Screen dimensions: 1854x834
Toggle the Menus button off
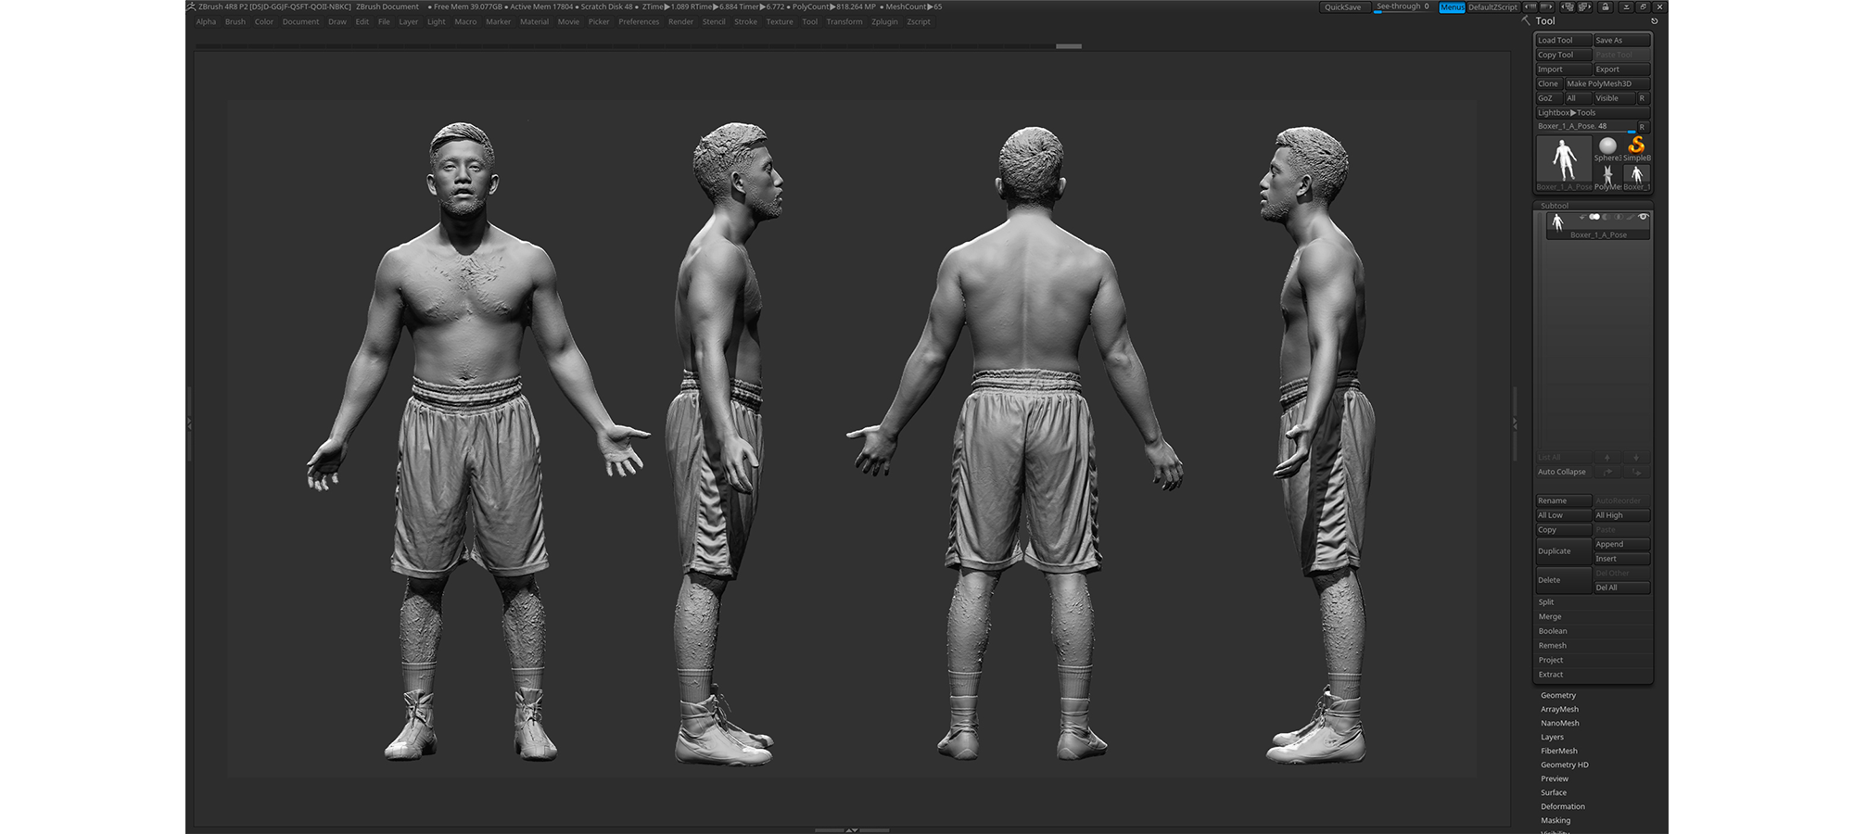(x=1452, y=7)
